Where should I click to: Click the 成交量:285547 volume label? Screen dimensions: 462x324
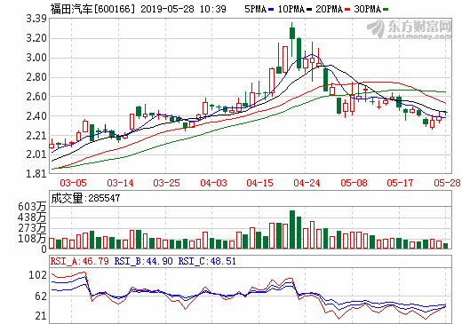(x=85, y=198)
